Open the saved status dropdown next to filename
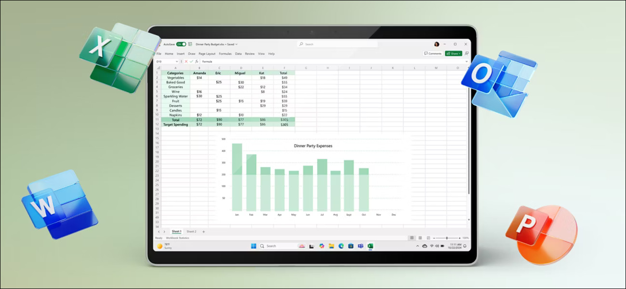This screenshot has width=626, height=289. (237, 44)
